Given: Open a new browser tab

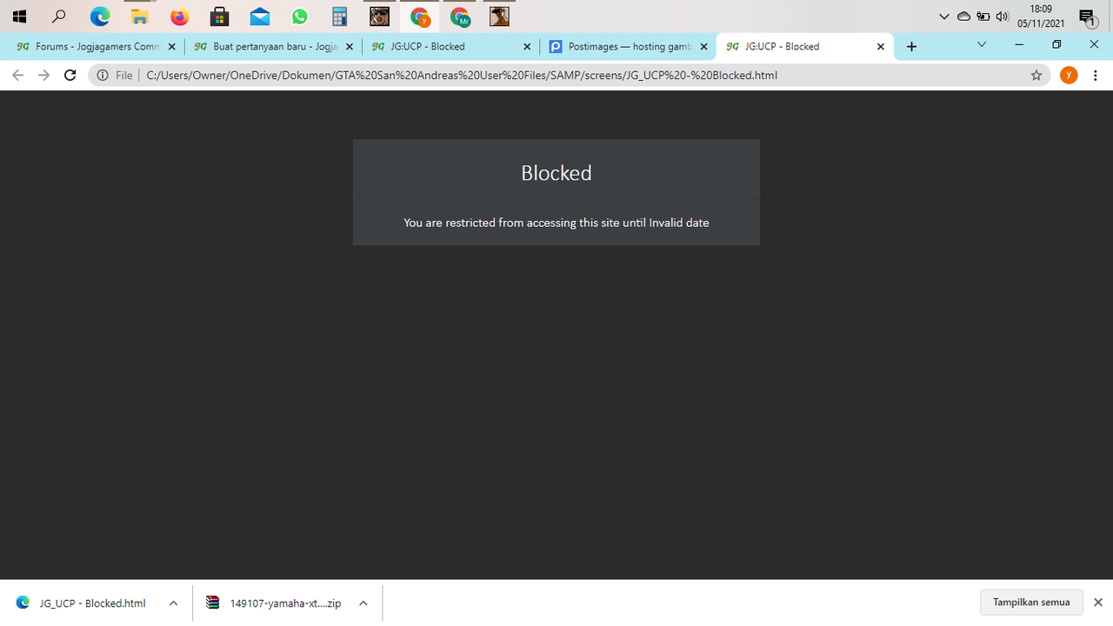Looking at the screenshot, I should pos(911,47).
